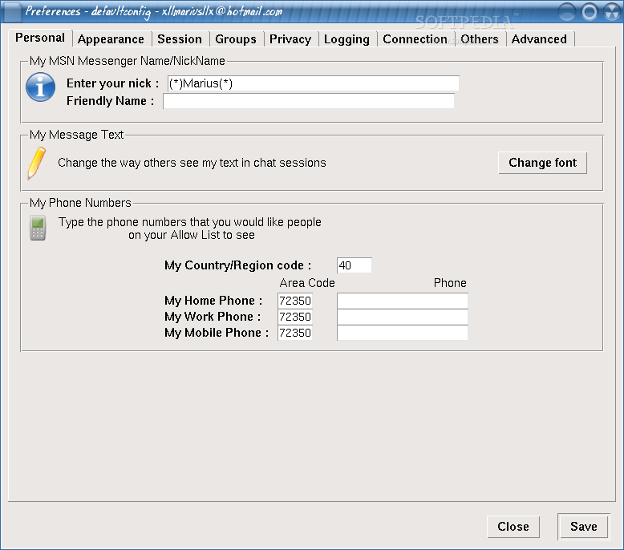Image resolution: width=624 pixels, height=550 pixels.
Task: Switch to the Others tab
Action: pos(480,39)
